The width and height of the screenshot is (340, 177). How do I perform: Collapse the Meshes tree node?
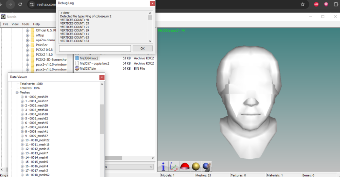pyautogui.click(x=17, y=93)
